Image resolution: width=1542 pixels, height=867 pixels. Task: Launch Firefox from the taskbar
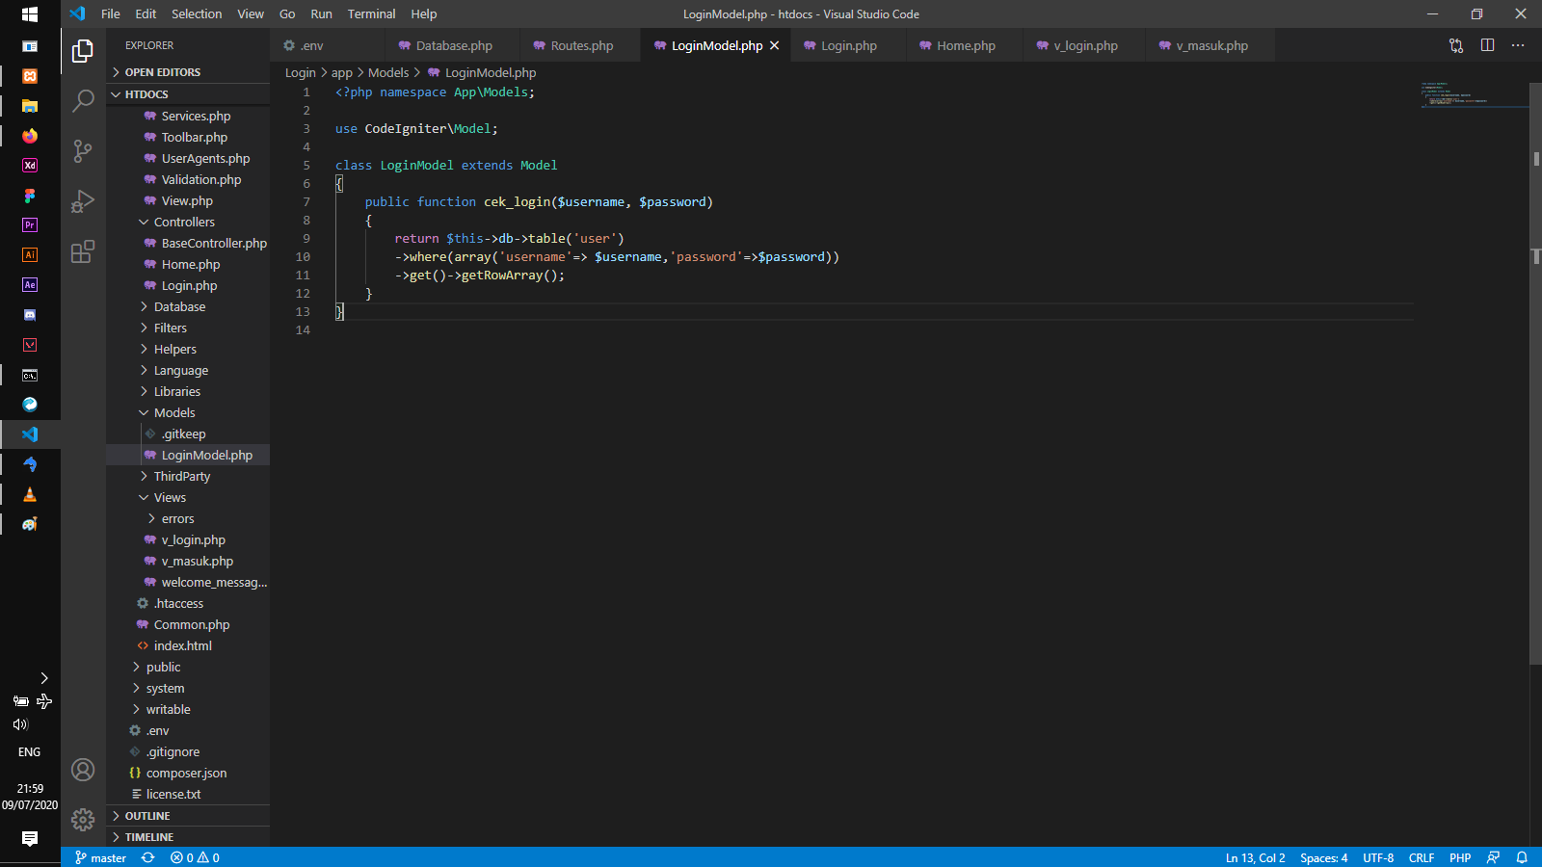click(29, 136)
